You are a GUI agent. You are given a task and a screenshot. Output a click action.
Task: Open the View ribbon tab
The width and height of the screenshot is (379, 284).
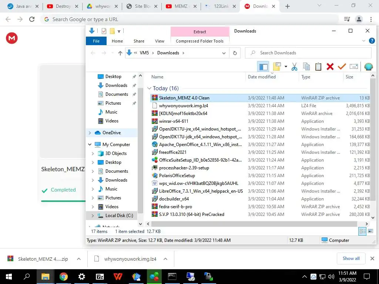(x=160, y=41)
